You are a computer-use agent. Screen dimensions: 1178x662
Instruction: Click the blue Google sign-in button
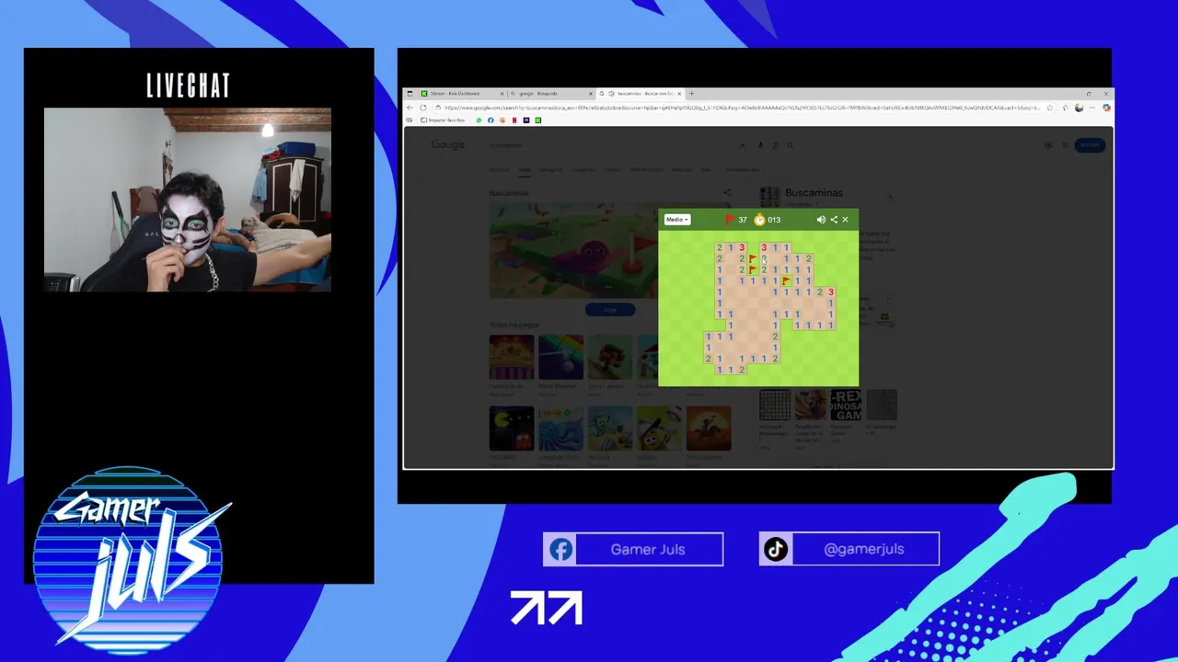click(1091, 145)
